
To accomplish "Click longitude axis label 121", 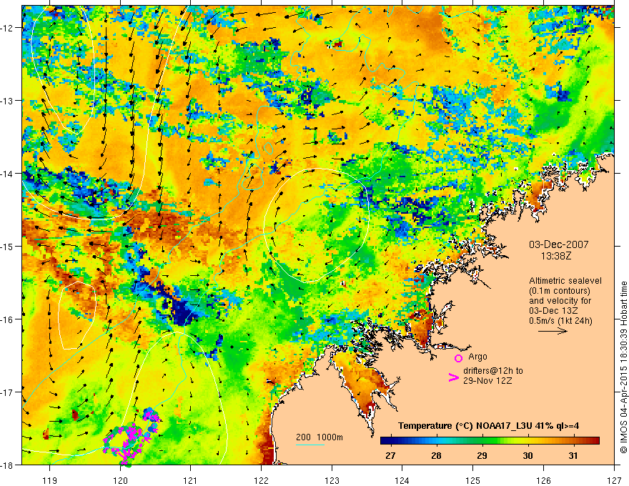I will (x=191, y=480).
